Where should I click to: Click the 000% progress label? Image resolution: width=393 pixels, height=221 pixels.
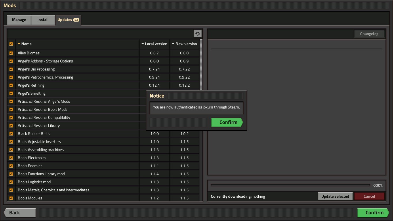point(378,186)
